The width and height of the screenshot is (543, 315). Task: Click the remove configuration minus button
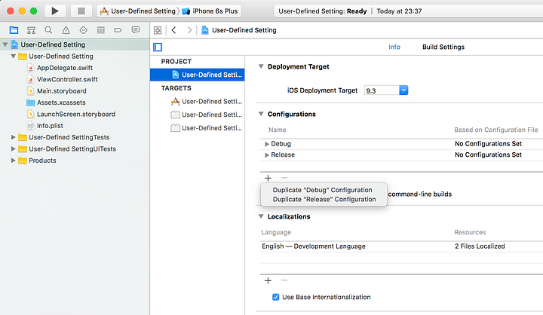(284, 178)
